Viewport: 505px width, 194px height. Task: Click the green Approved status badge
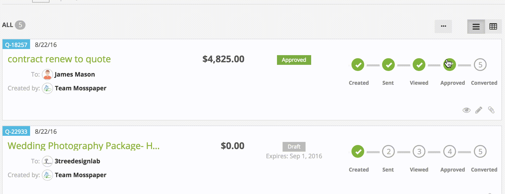tap(294, 60)
